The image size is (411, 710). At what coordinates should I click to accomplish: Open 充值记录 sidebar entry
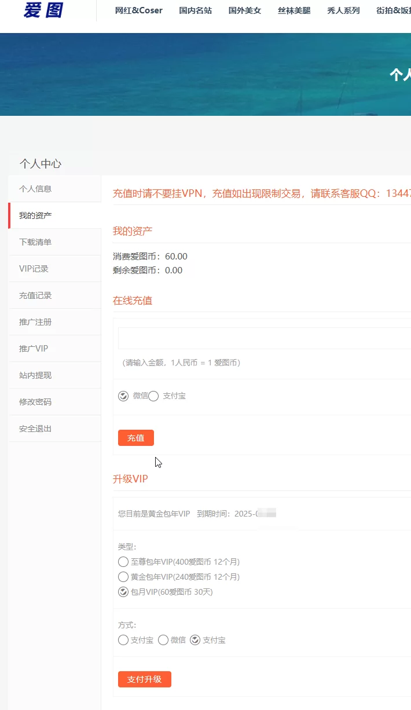(54, 295)
